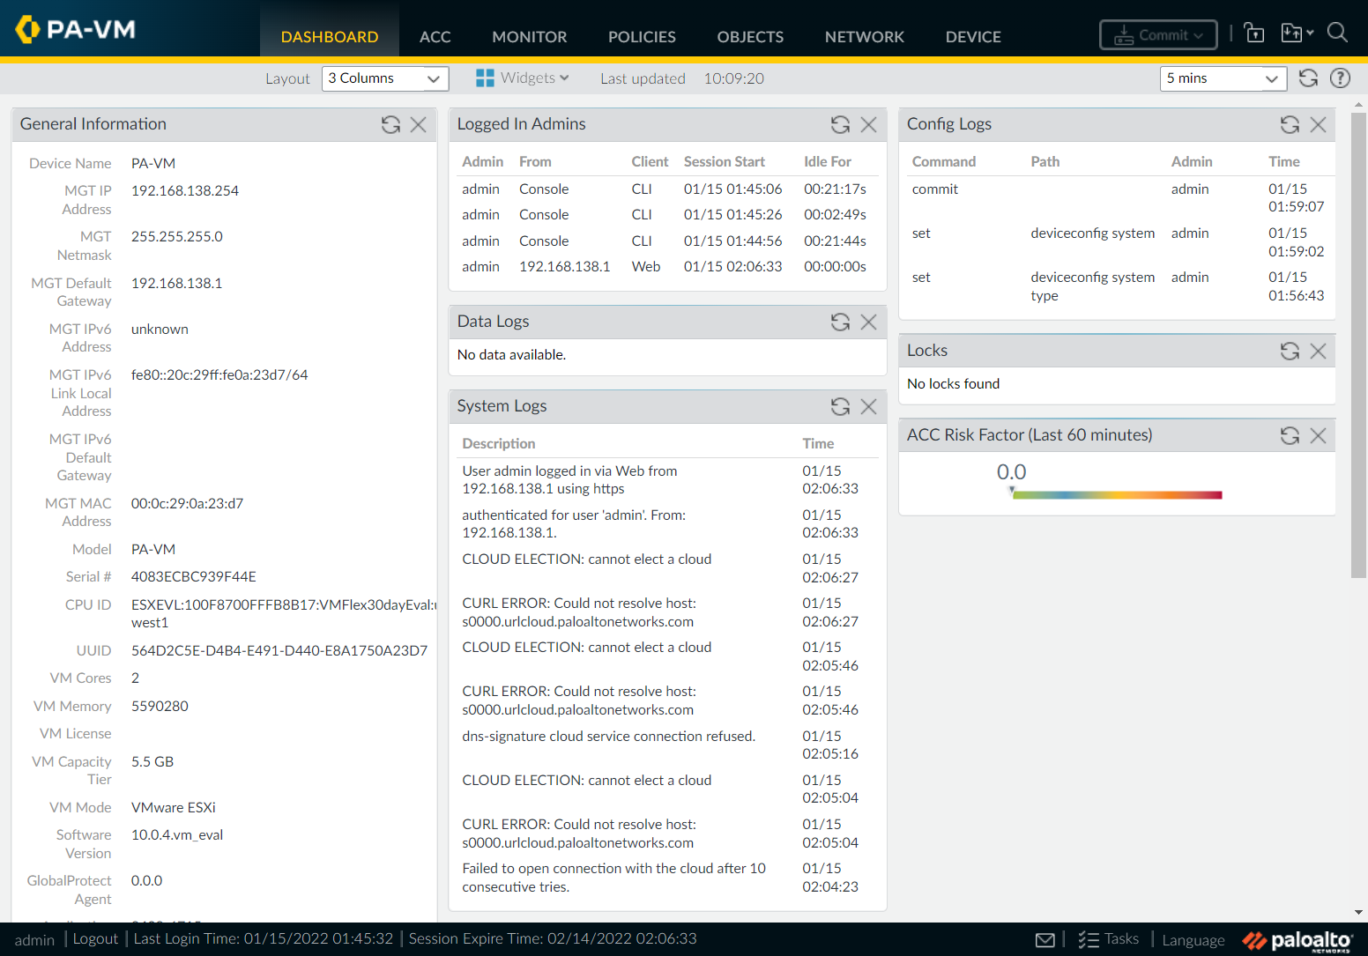The image size is (1368, 956).
Task: Click the 'User admin logged in via Web' log entry
Action: pyautogui.click(x=569, y=480)
